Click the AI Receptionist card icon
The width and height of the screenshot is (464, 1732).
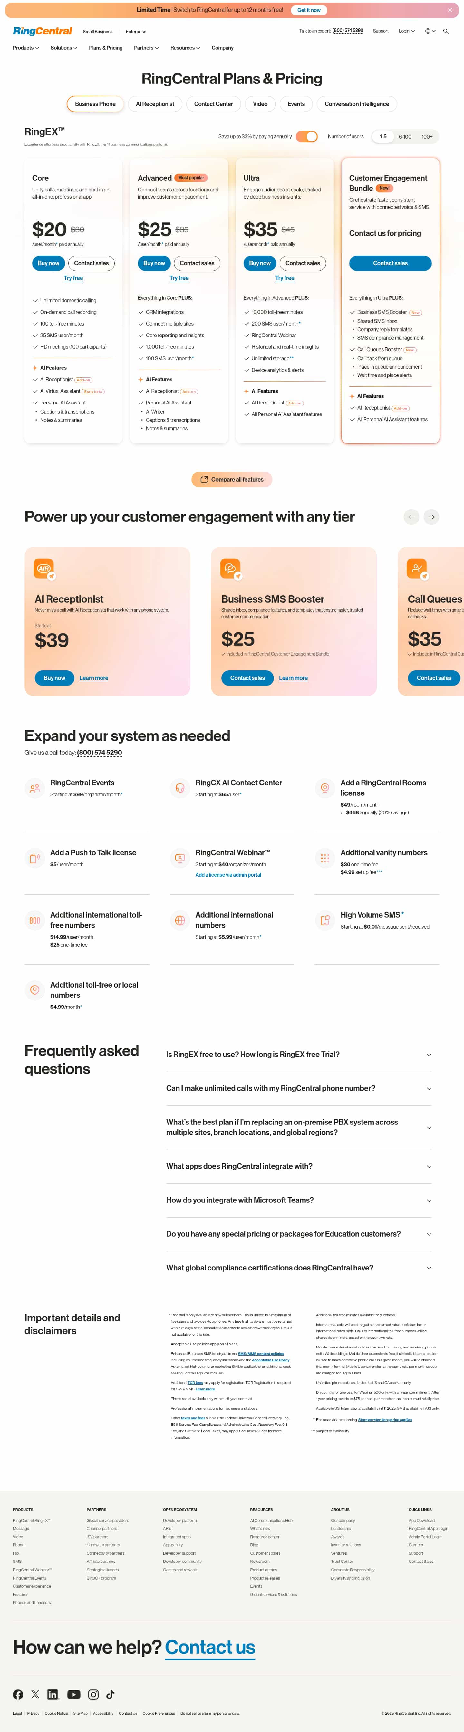click(43, 568)
